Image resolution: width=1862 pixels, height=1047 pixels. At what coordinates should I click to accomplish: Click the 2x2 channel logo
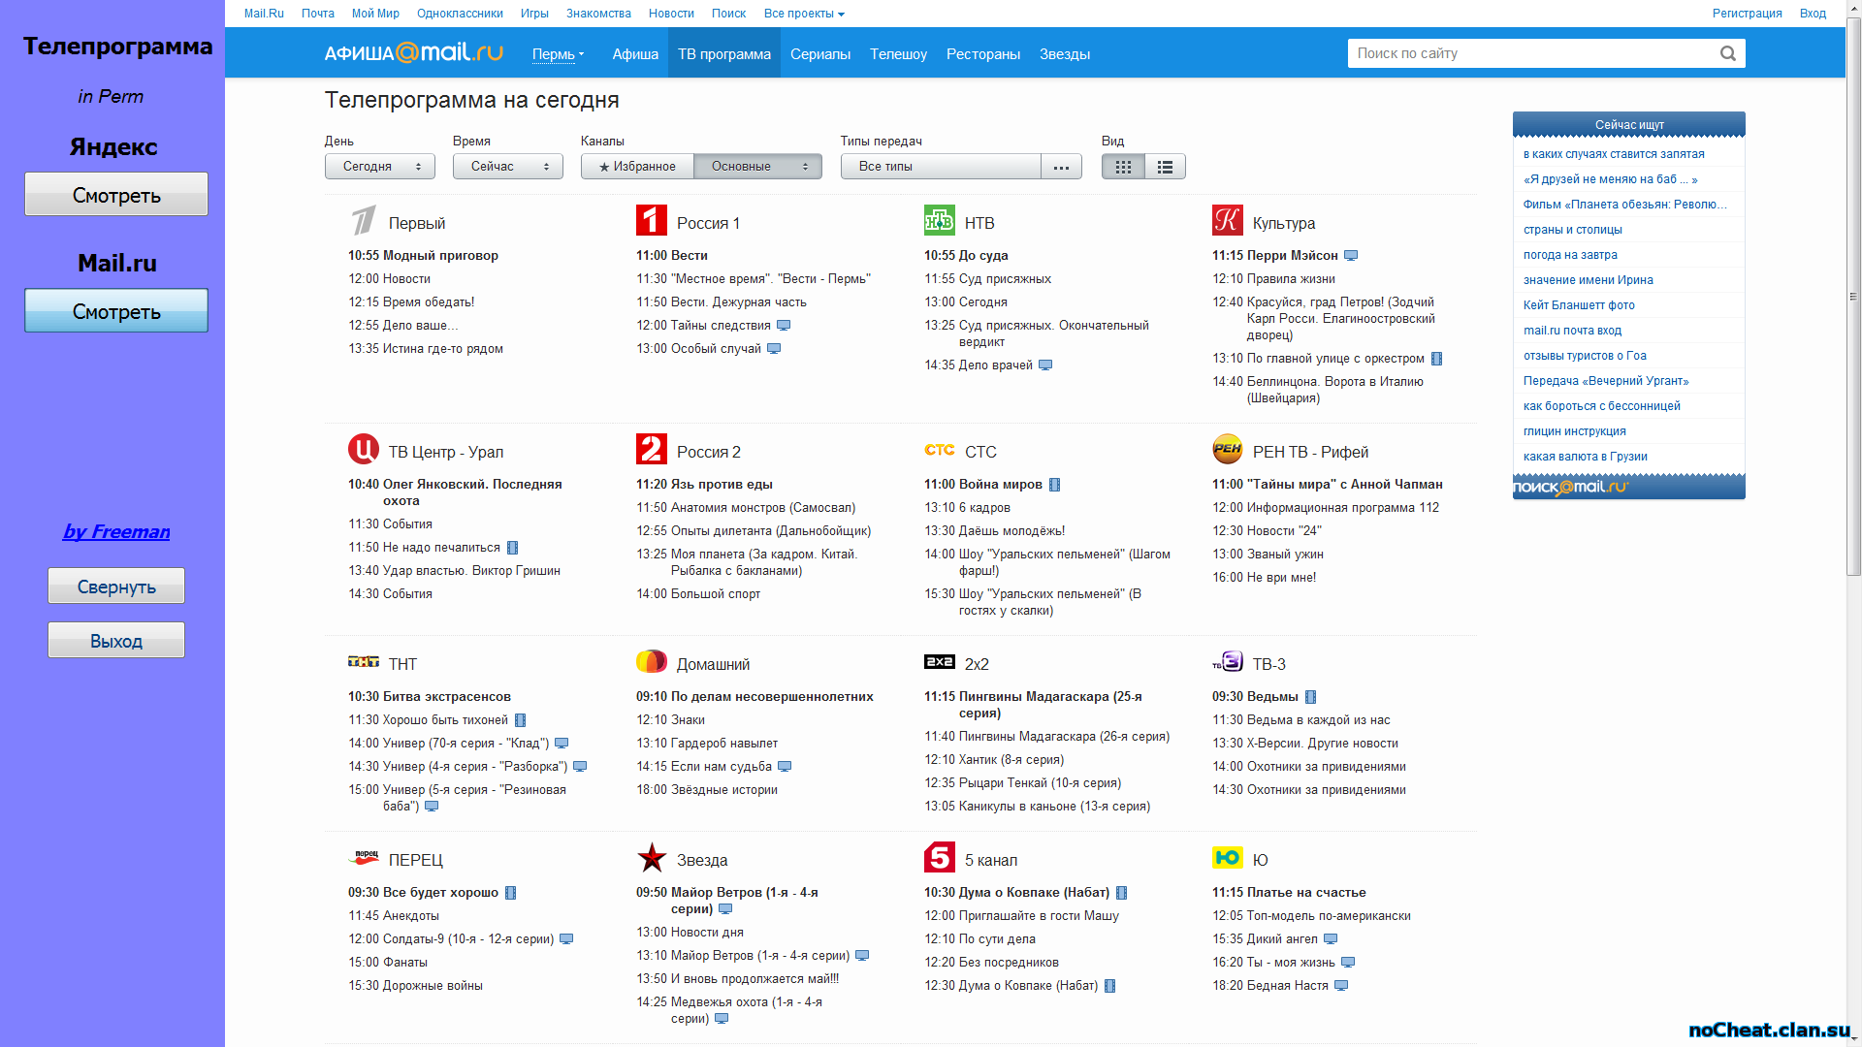point(940,662)
